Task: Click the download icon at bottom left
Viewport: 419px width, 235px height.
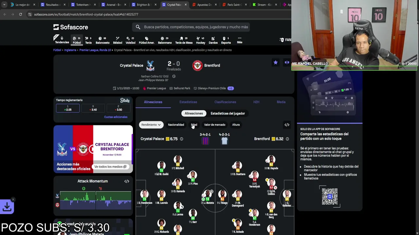Action: point(7,207)
